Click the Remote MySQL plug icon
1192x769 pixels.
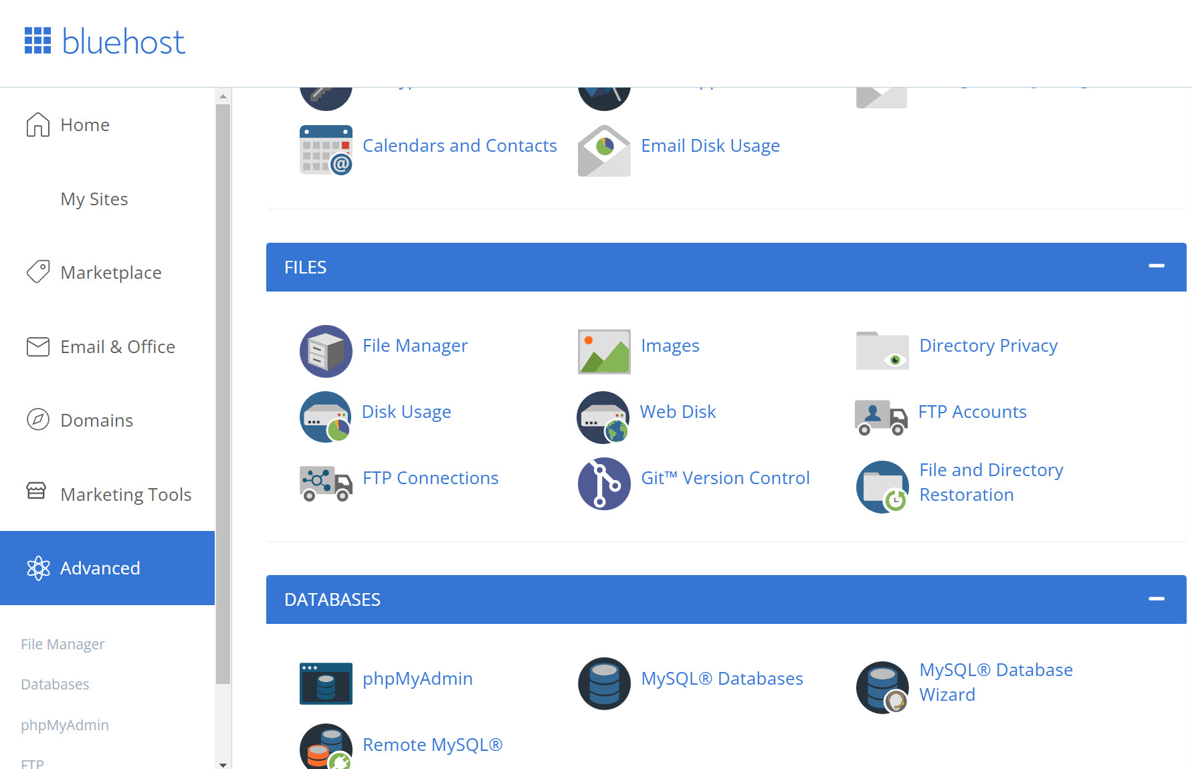coord(326,746)
